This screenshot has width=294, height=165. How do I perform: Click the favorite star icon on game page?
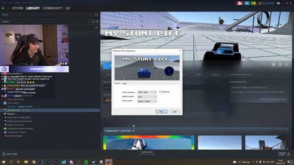287,65
